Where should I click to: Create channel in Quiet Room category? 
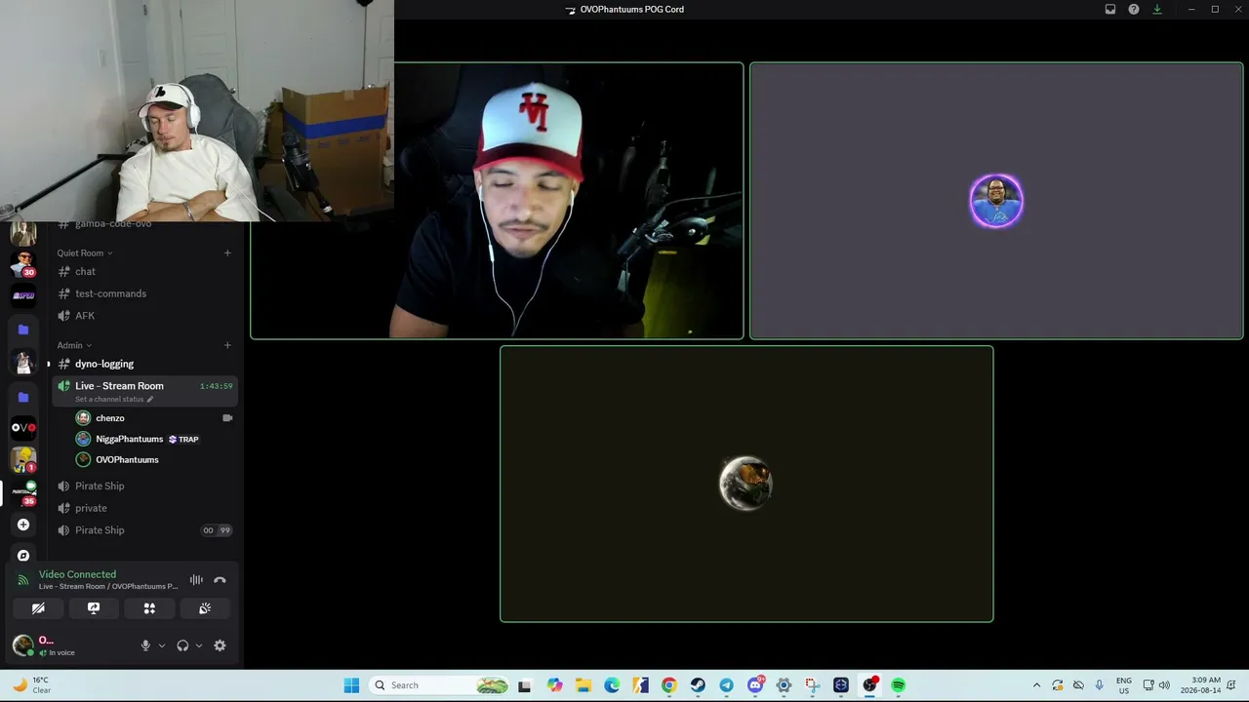[227, 253]
